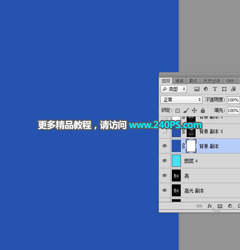Filter layers by pixel image icon

point(197,89)
